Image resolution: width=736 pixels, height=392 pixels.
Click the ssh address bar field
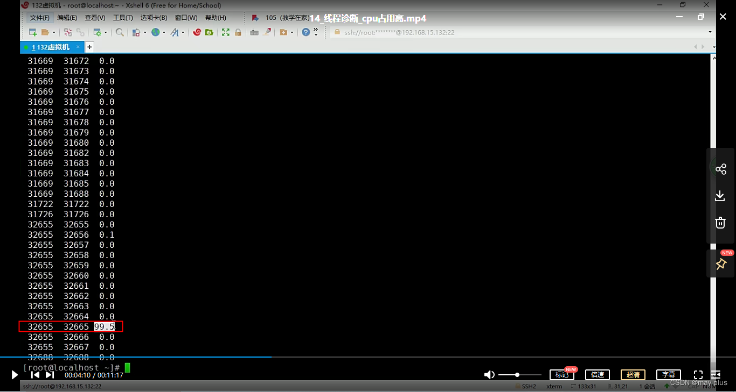point(517,32)
